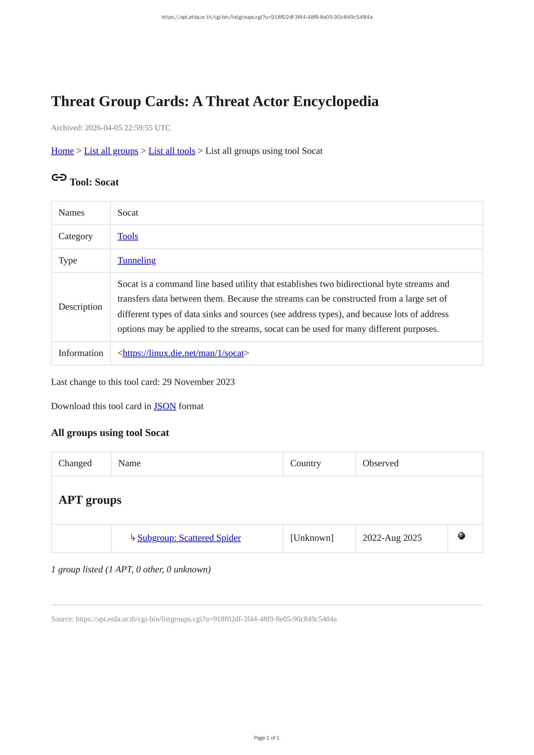Image resolution: width=534 pixels, height=755 pixels.
Task: Open Subgroup: Scattered Spider entry
Action: click(189, 538)
